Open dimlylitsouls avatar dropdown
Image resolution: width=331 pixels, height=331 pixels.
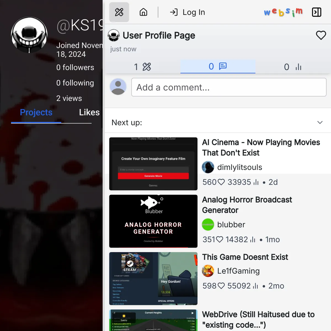(208, 167)
